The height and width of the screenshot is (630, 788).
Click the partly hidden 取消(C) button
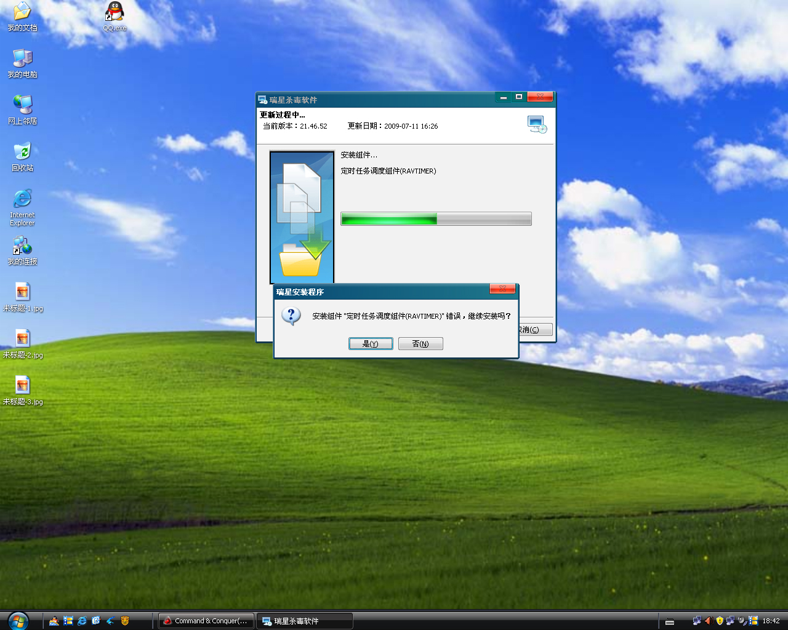point(535,330)
